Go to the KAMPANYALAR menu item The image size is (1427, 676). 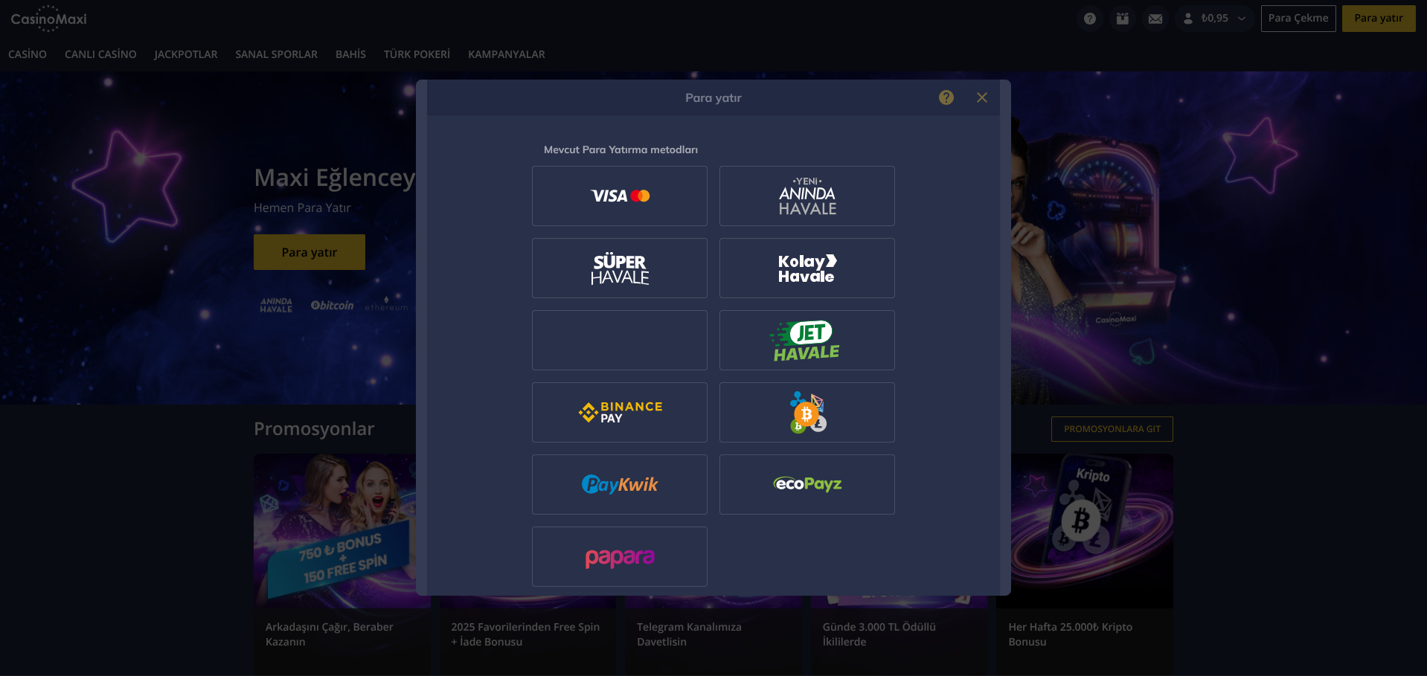coord(506,54)
